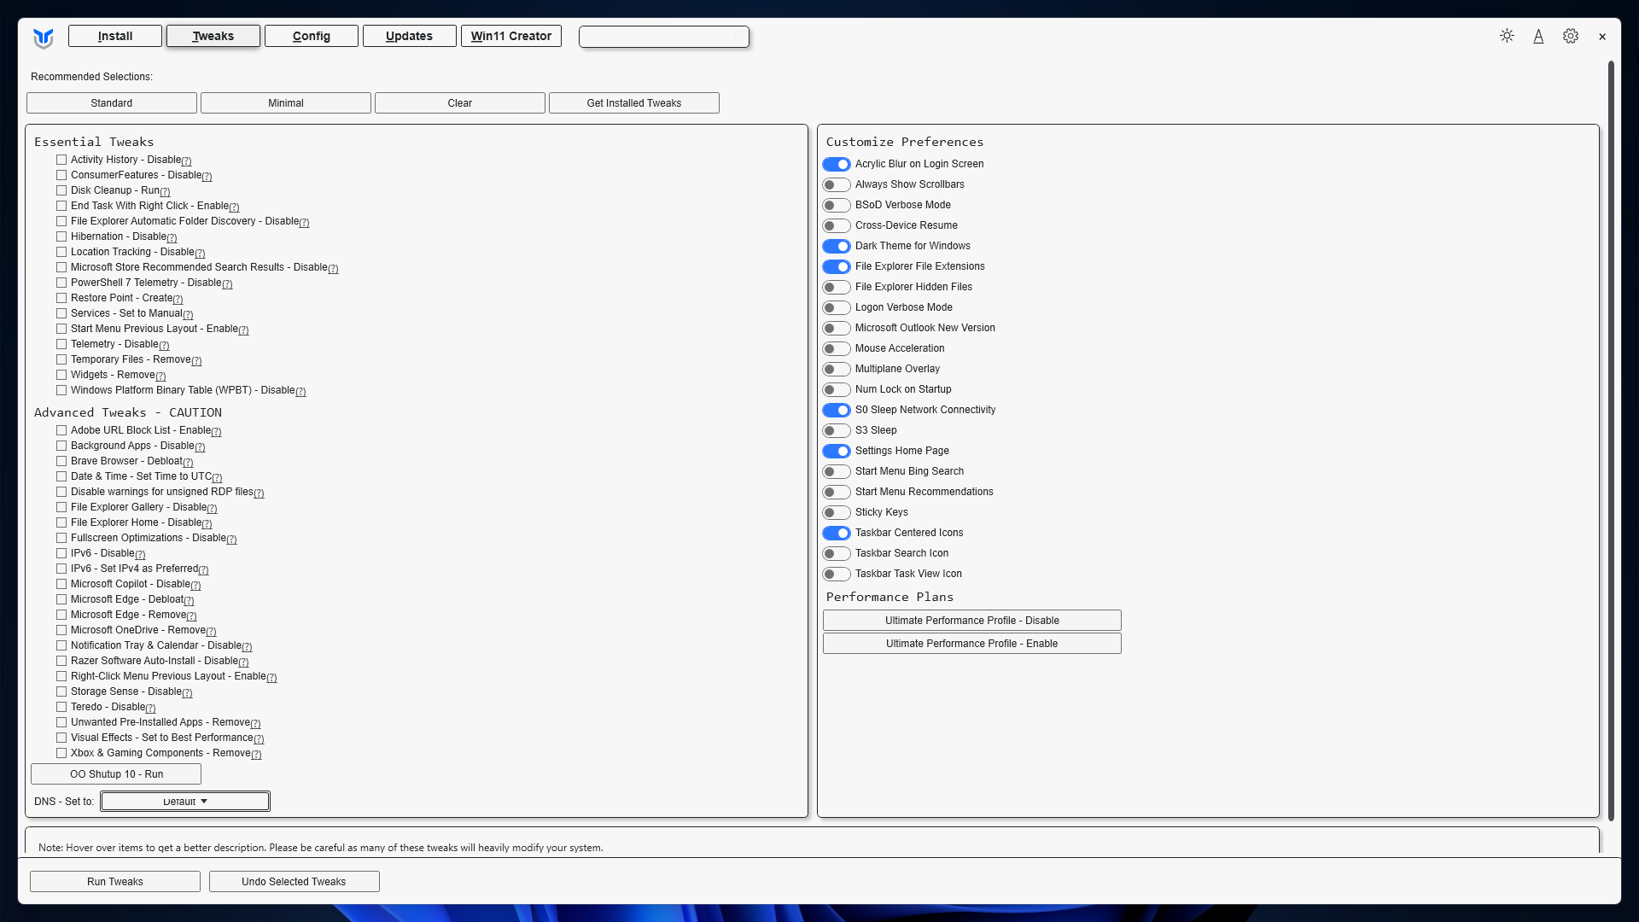Image resolution: width=1639 pixels, height=922 pixels.
Task: Check Adobe URL Block List - Enable
Action: (61, 430)
